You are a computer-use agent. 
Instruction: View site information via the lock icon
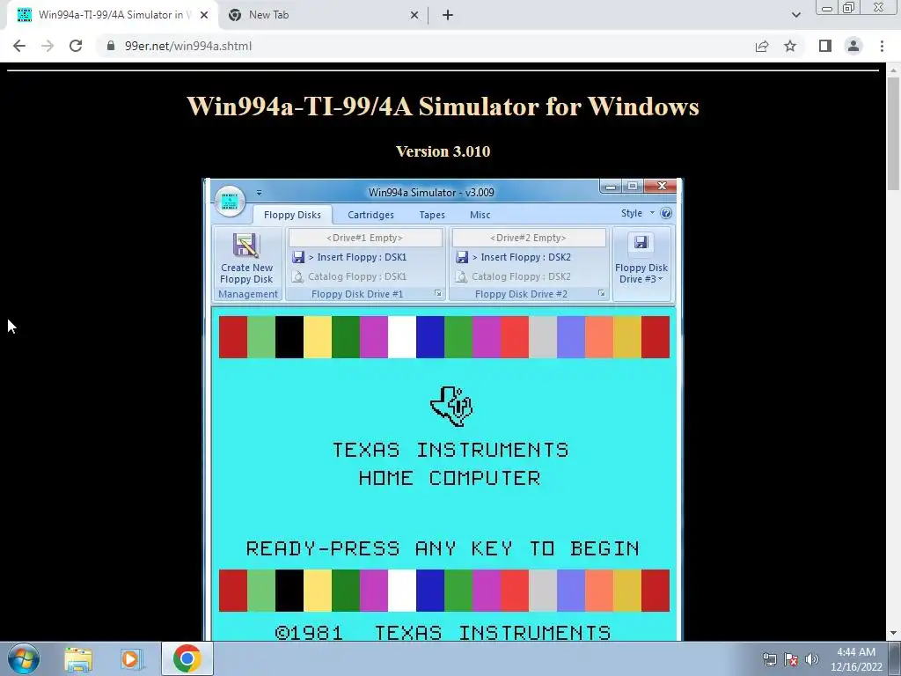tap(111, 46)
